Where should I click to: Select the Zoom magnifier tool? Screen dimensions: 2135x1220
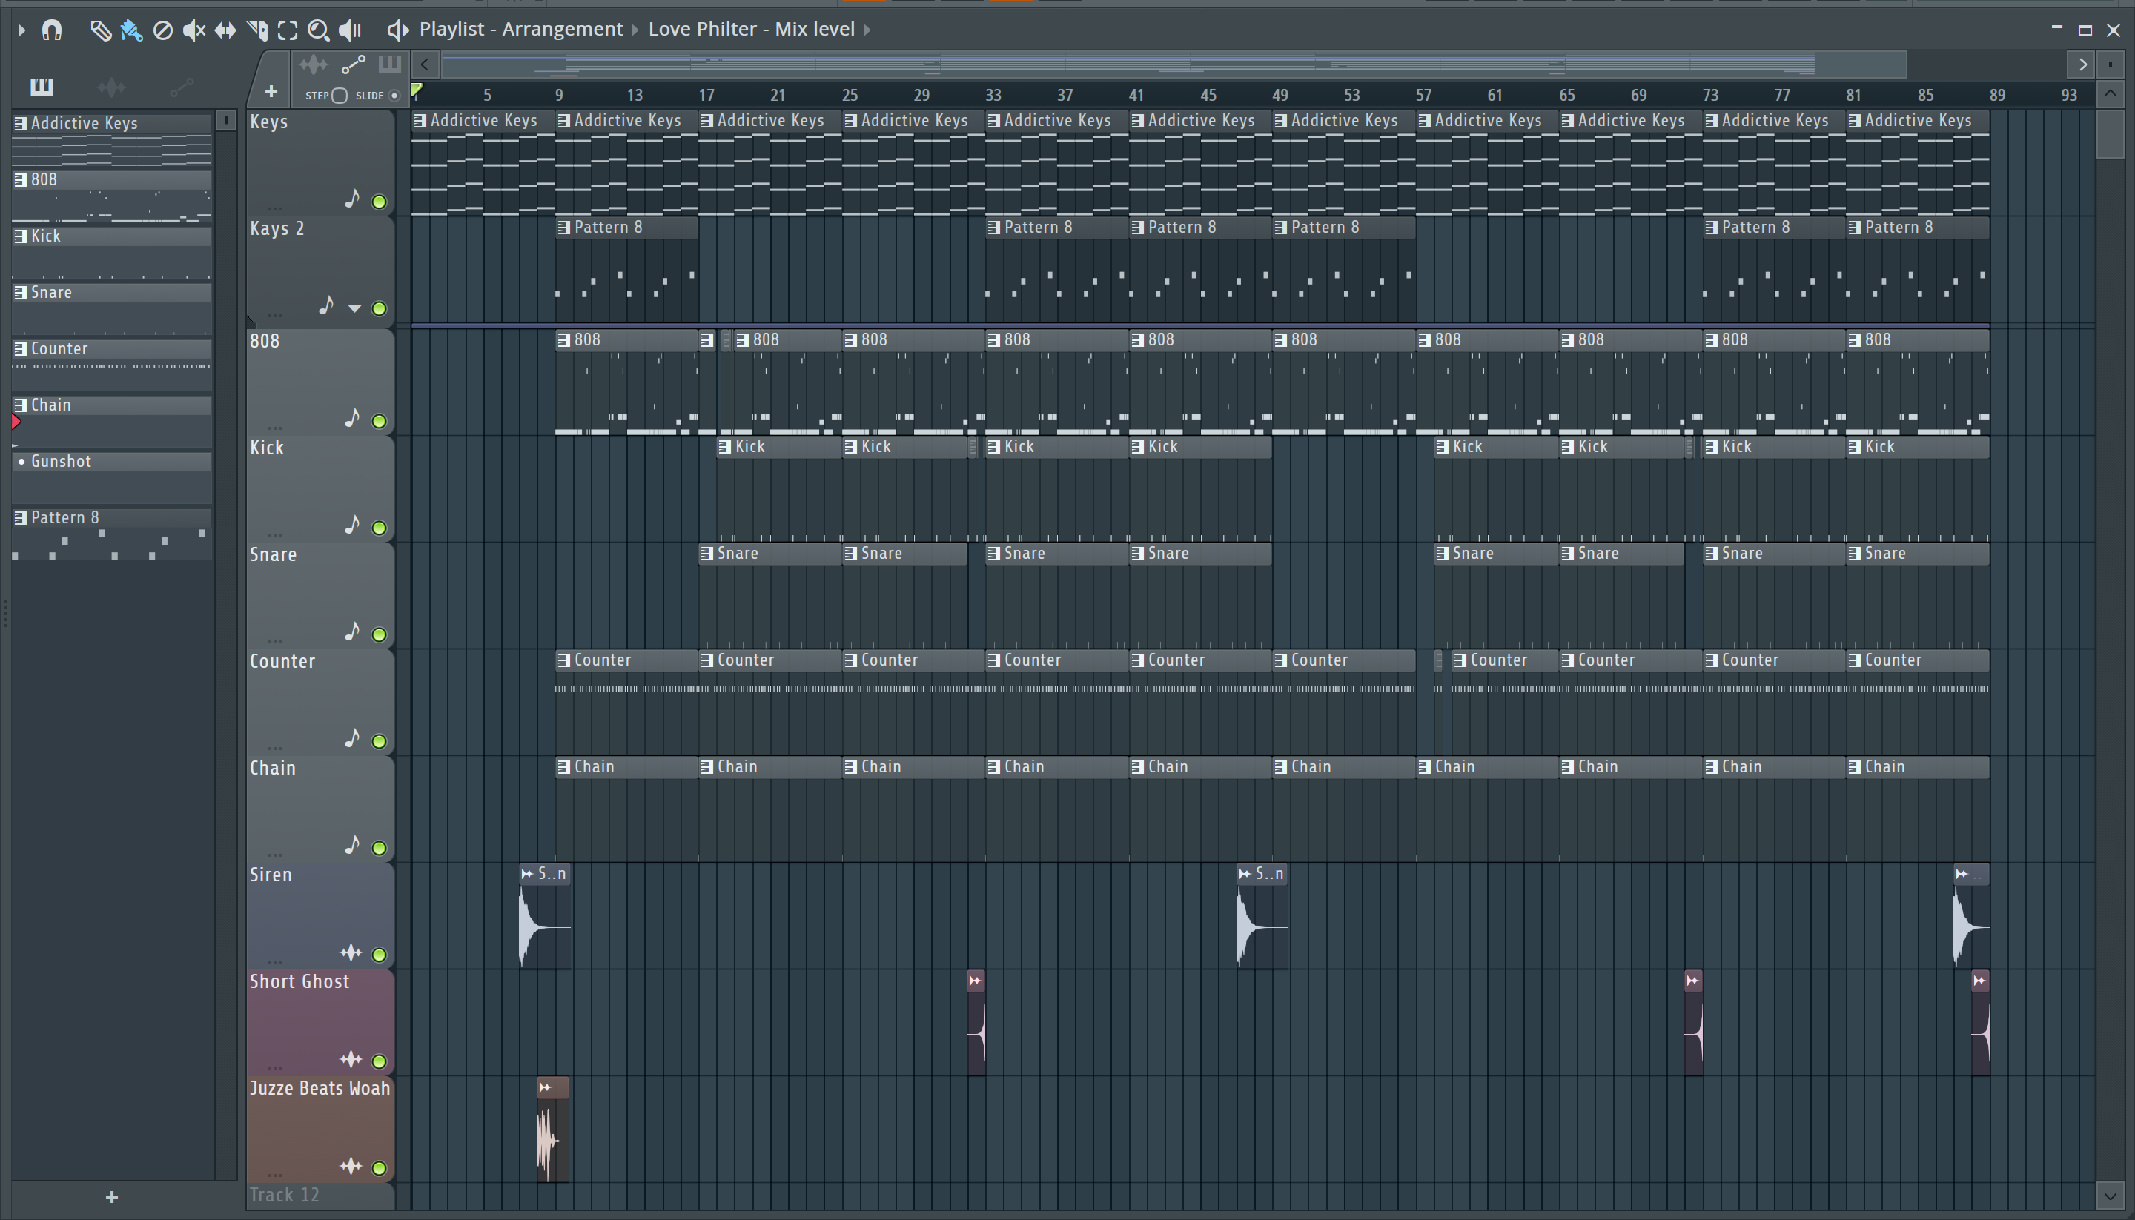(x=319, y=30)
